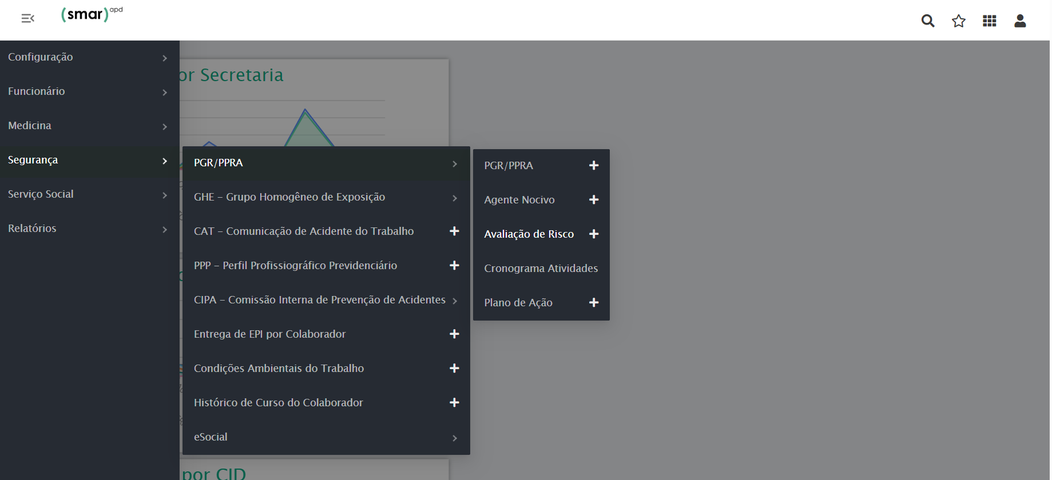This screenshot has width=1052, height=480.
Task: Open PPP Perfil Profissiográfico Previdenciário
Action: [295, 265]
